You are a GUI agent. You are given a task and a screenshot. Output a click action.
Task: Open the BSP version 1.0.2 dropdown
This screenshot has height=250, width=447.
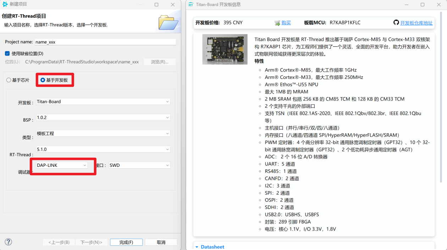(103, 117)
